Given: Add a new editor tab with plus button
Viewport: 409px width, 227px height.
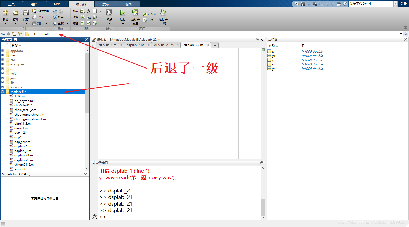Looking at the screenshot, I should (x=215, y=45).
